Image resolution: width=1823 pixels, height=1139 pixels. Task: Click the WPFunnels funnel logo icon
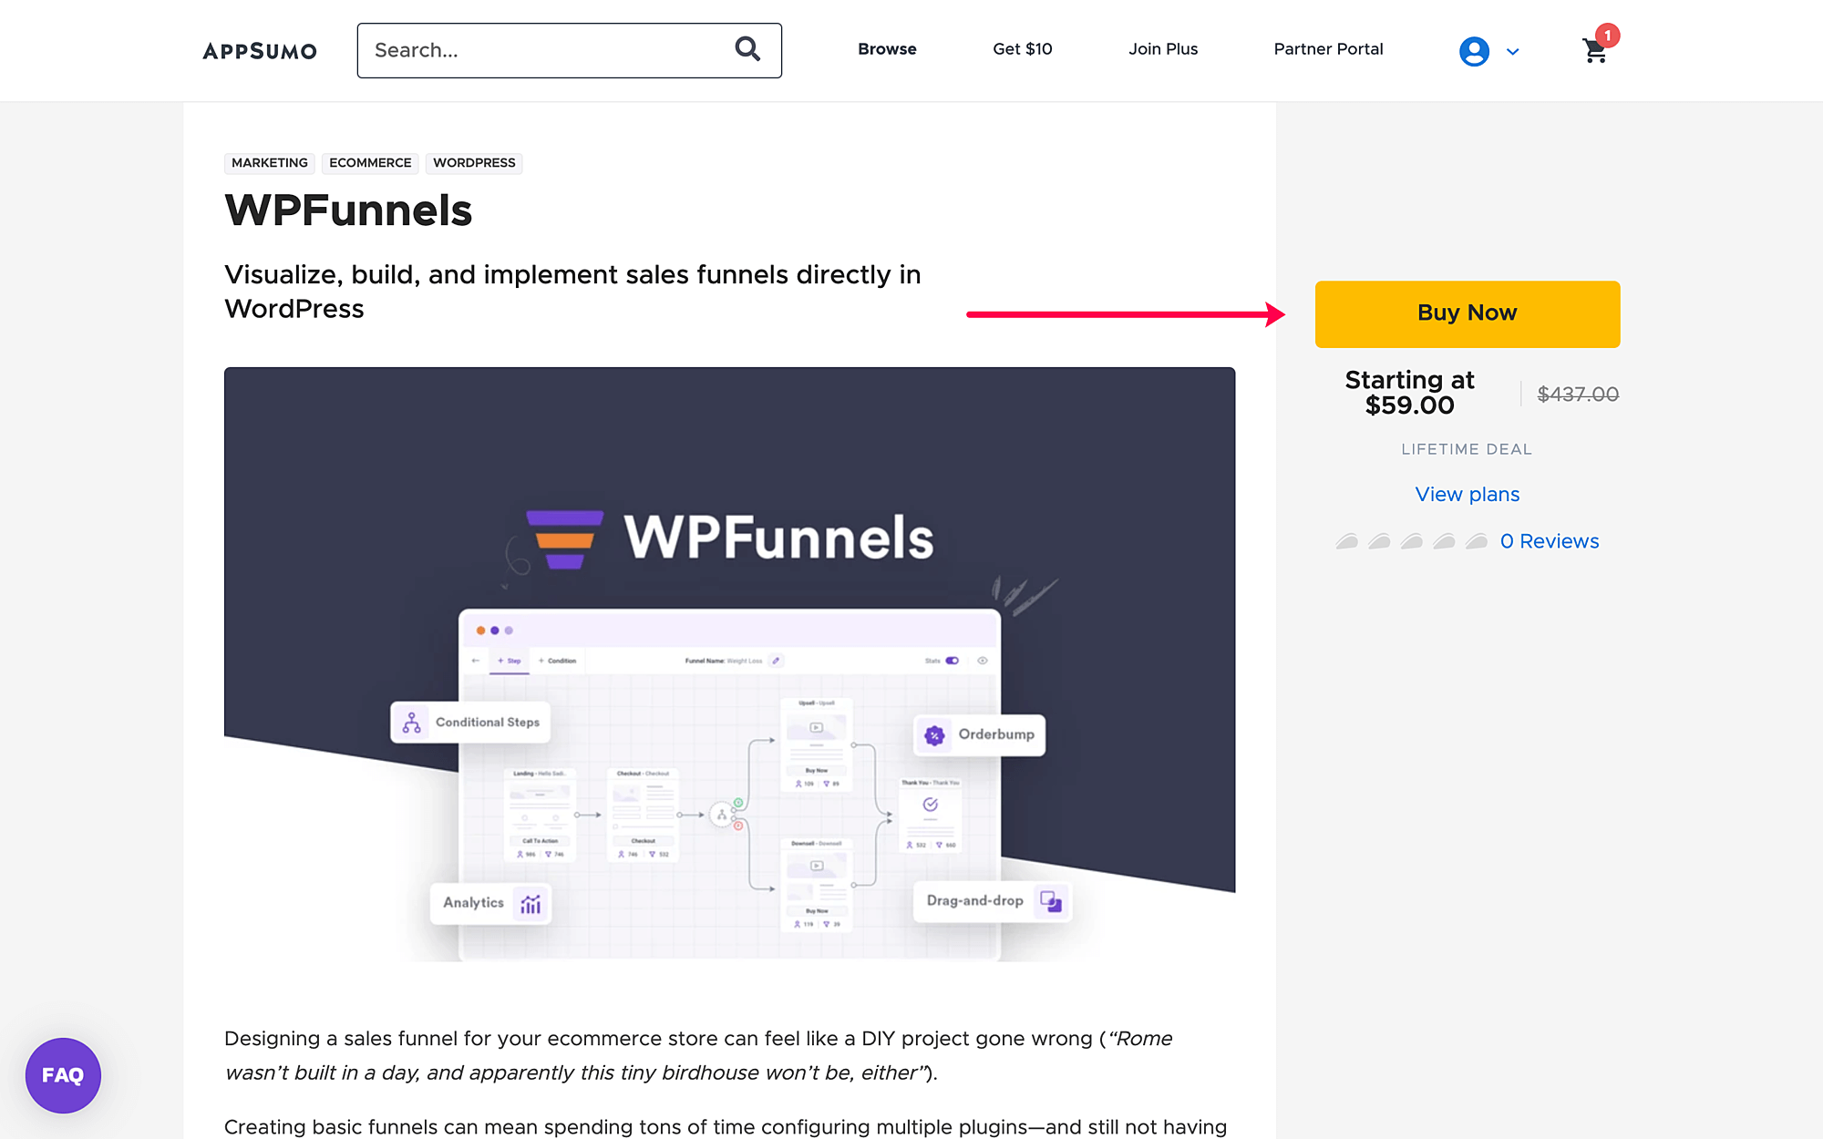click(x=564, y=539)
